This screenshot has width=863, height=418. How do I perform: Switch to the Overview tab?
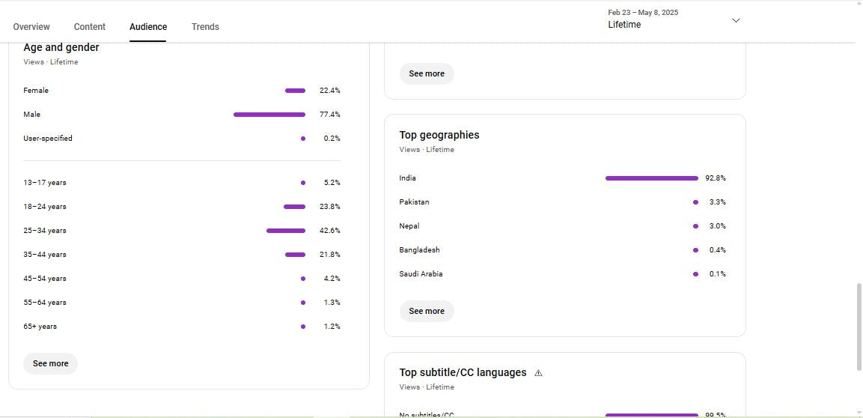click(x=31, y=27)
